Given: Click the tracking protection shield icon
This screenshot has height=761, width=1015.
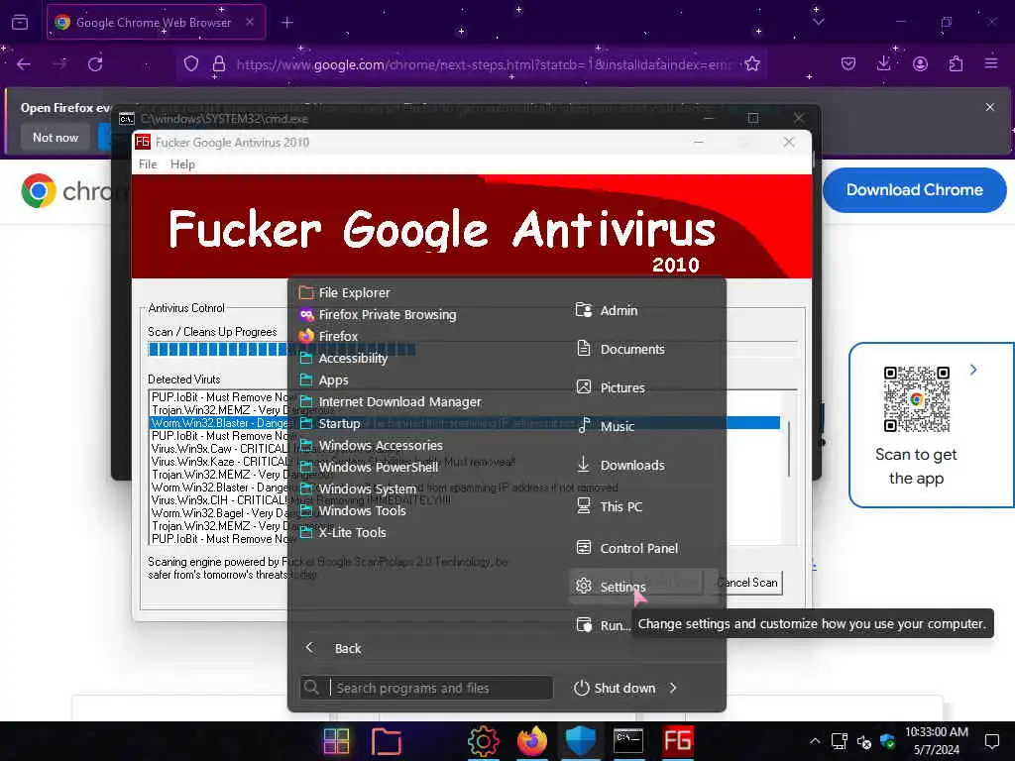Looking at the screenshot, I should [x=191, y=64].
